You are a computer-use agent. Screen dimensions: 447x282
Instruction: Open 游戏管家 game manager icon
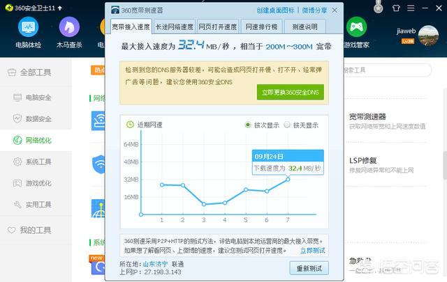[356, 33]
